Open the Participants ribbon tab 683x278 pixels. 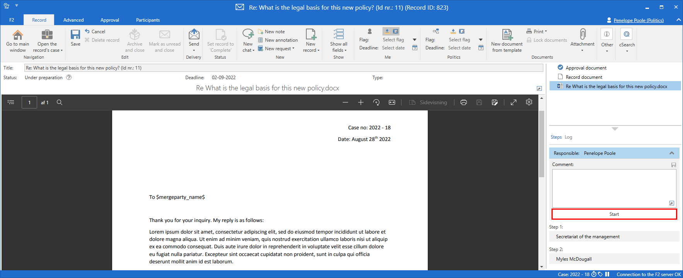(148, 20)
